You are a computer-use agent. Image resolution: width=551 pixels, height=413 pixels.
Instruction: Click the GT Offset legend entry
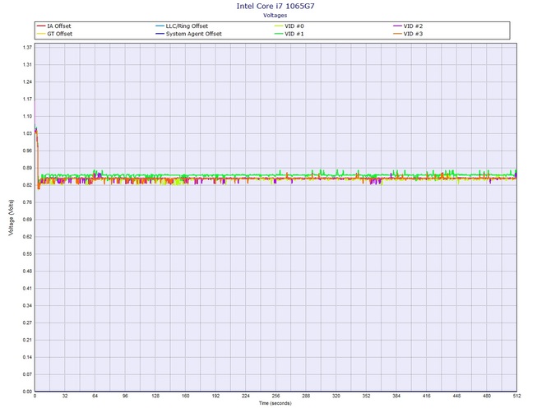55,34
